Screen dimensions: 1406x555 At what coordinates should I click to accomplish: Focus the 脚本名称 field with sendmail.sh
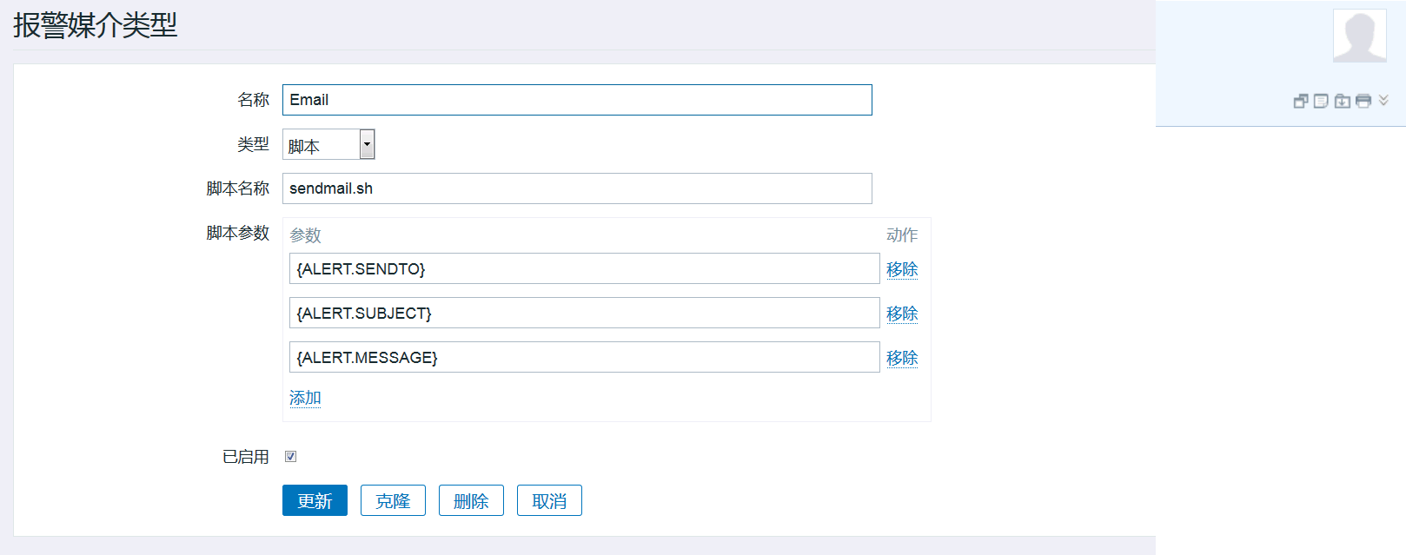click(x=577, y=188)
